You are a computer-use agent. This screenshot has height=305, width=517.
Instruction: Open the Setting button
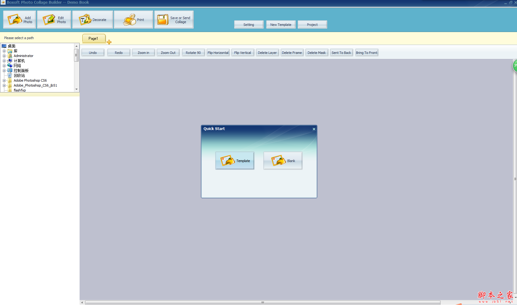pos(249,25)
